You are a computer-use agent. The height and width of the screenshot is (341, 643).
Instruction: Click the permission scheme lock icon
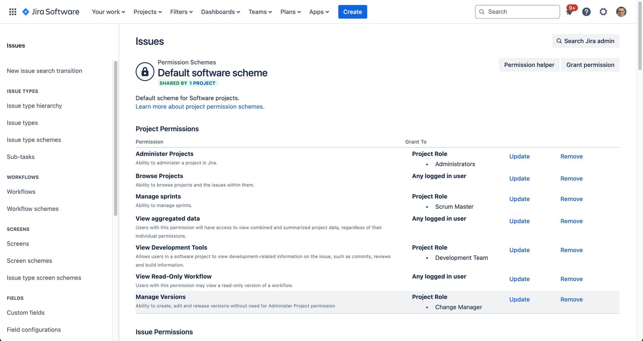(x=145, y=72)
